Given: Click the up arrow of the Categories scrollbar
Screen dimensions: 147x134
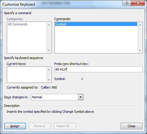Looking at the screenshot, I should point(49,25).
